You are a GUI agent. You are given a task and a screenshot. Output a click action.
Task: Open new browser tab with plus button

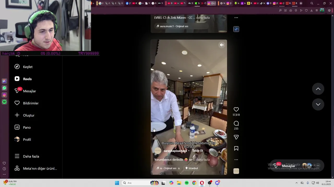click(301, 3)
